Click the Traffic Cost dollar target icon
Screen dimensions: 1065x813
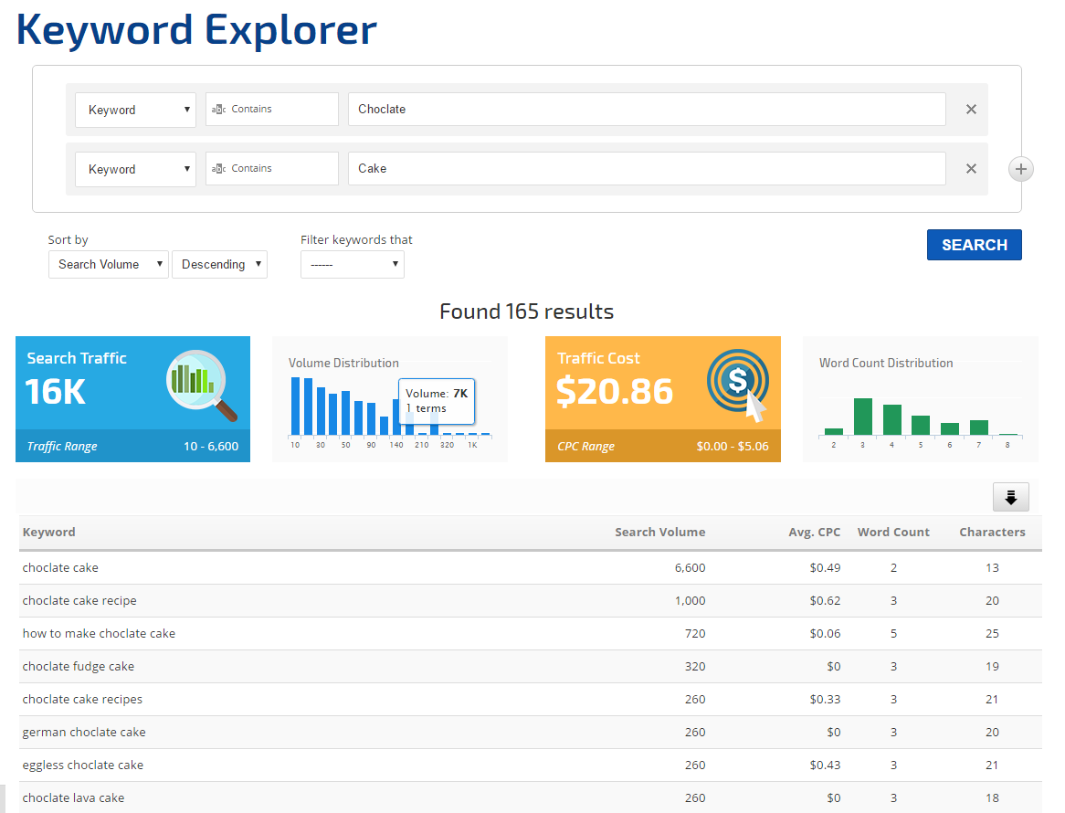coord(738,384)
